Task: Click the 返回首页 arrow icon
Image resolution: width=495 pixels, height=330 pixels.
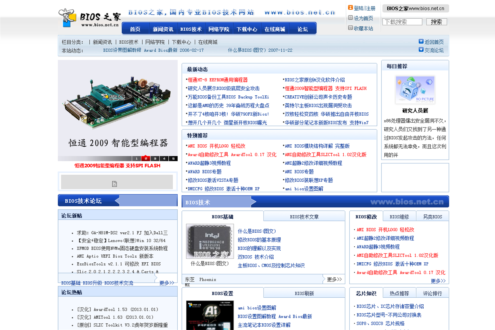Action: coord(421,42)
